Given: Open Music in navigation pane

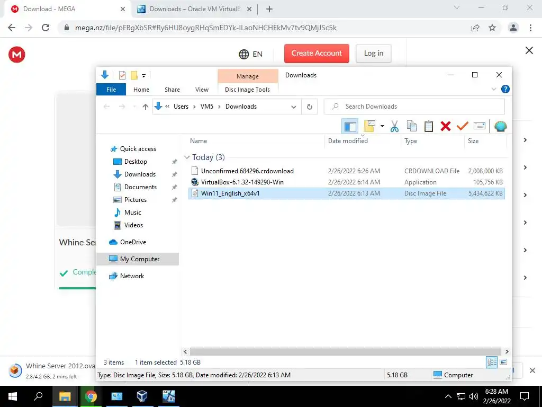Looking at the screenshot, I should (132, 213).
